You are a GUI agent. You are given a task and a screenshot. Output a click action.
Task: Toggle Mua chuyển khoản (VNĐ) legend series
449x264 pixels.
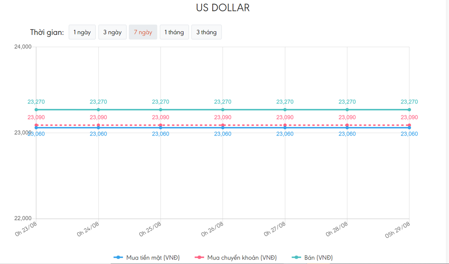[x=242, y=258]
